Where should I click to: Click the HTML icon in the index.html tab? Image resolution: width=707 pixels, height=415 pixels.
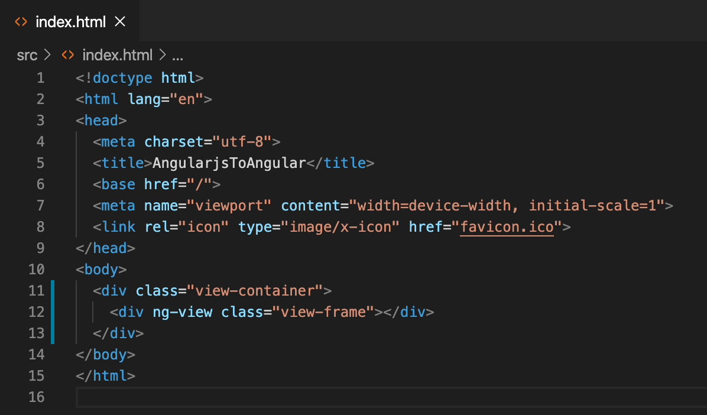tap(21, 21)
